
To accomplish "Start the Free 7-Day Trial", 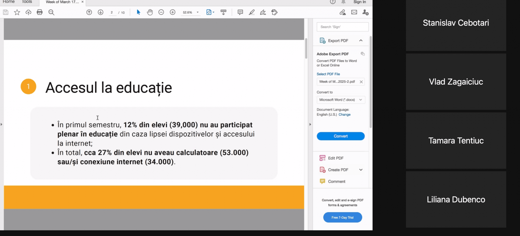I will tap(342, 218).
